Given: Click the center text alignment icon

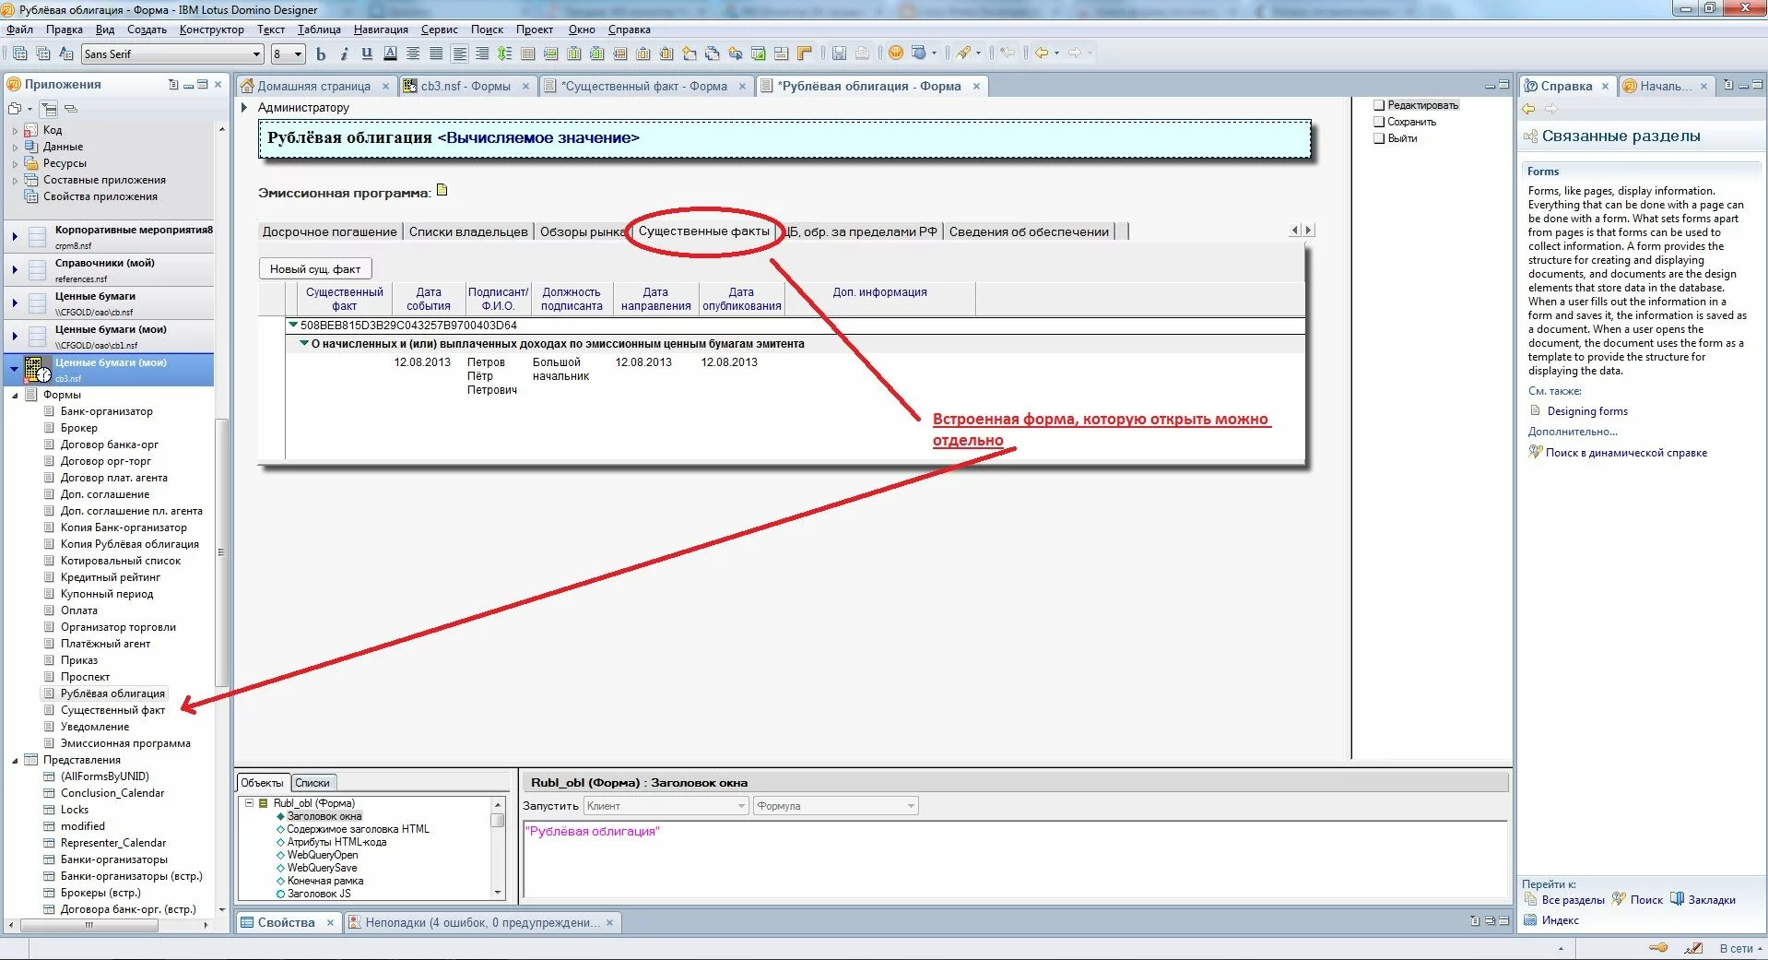Looking at the screenshot, I should tap(413, 54).
